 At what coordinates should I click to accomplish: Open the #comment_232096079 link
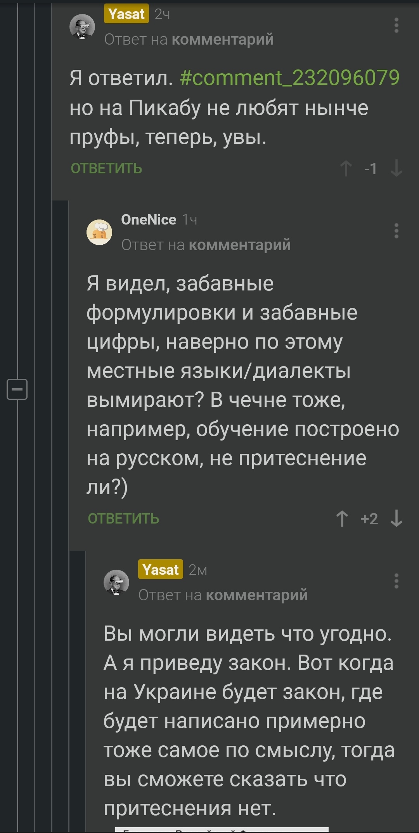point(289,78)
